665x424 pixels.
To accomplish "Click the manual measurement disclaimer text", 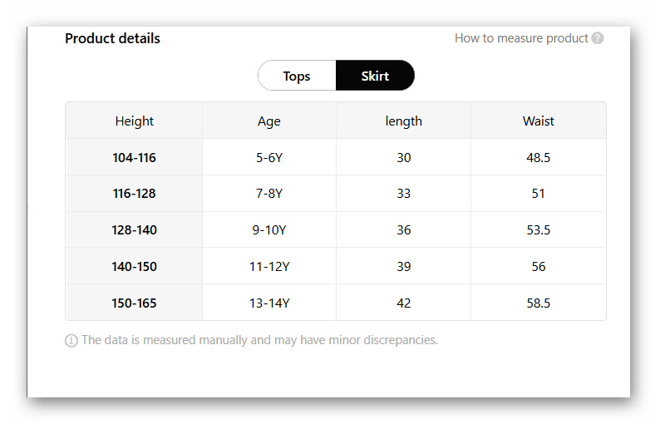I will 259,340.
